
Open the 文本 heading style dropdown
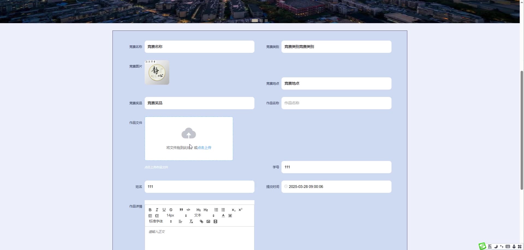point(204,215)
